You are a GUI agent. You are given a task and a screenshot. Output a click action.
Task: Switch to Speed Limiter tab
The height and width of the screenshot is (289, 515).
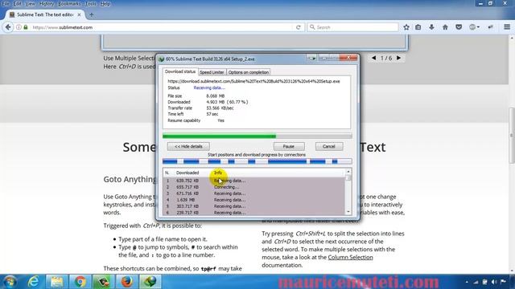point(212,72)
